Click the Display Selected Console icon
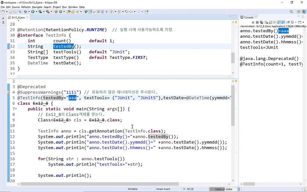This screenshot has width=307, height=192. (x=292, y=22)
